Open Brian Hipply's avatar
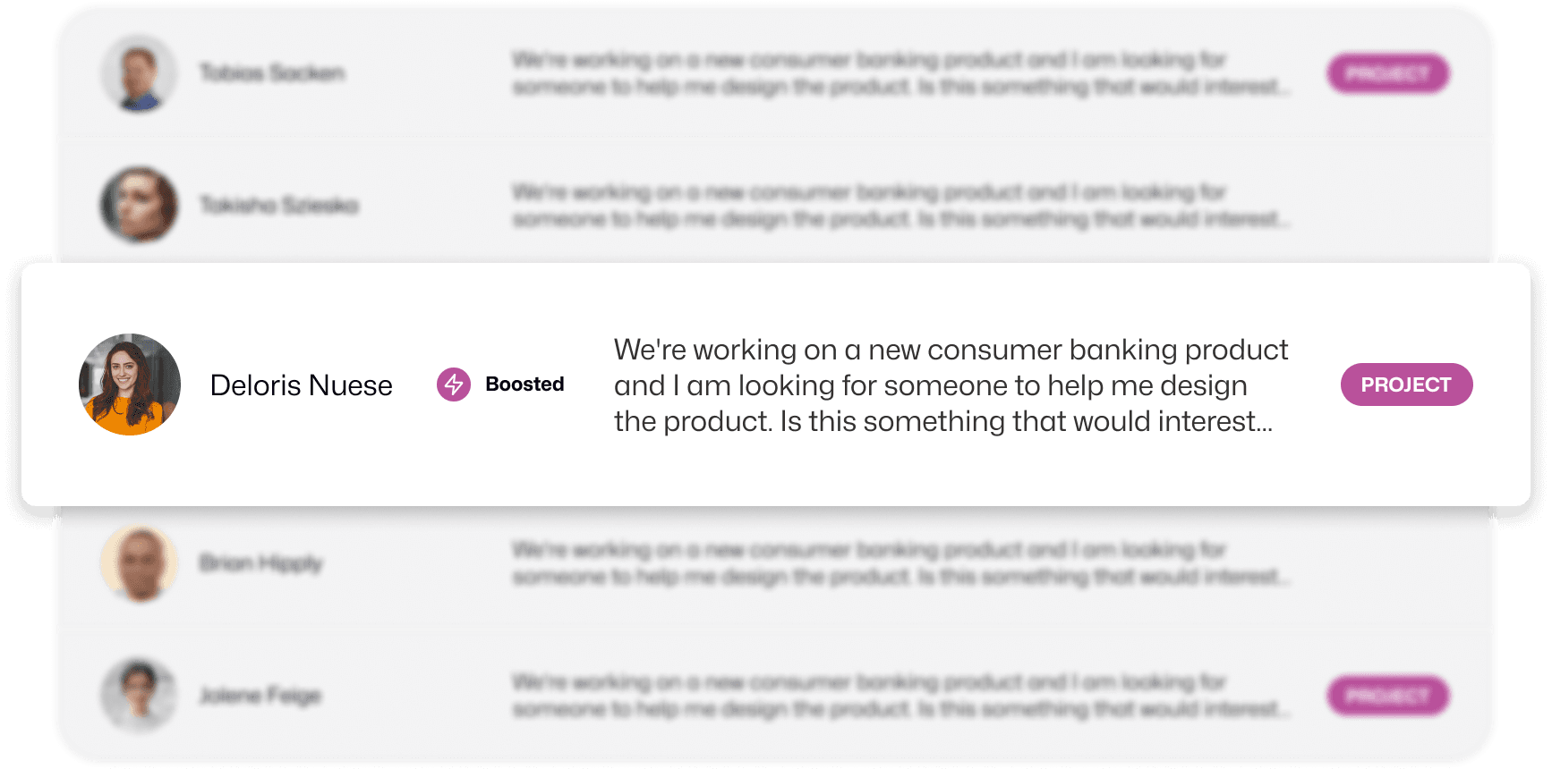 (x=139, y=563)
